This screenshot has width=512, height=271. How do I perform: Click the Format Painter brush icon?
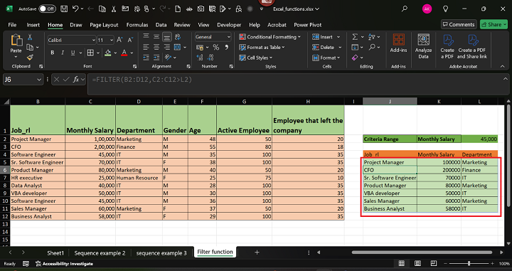coord(30,58)
